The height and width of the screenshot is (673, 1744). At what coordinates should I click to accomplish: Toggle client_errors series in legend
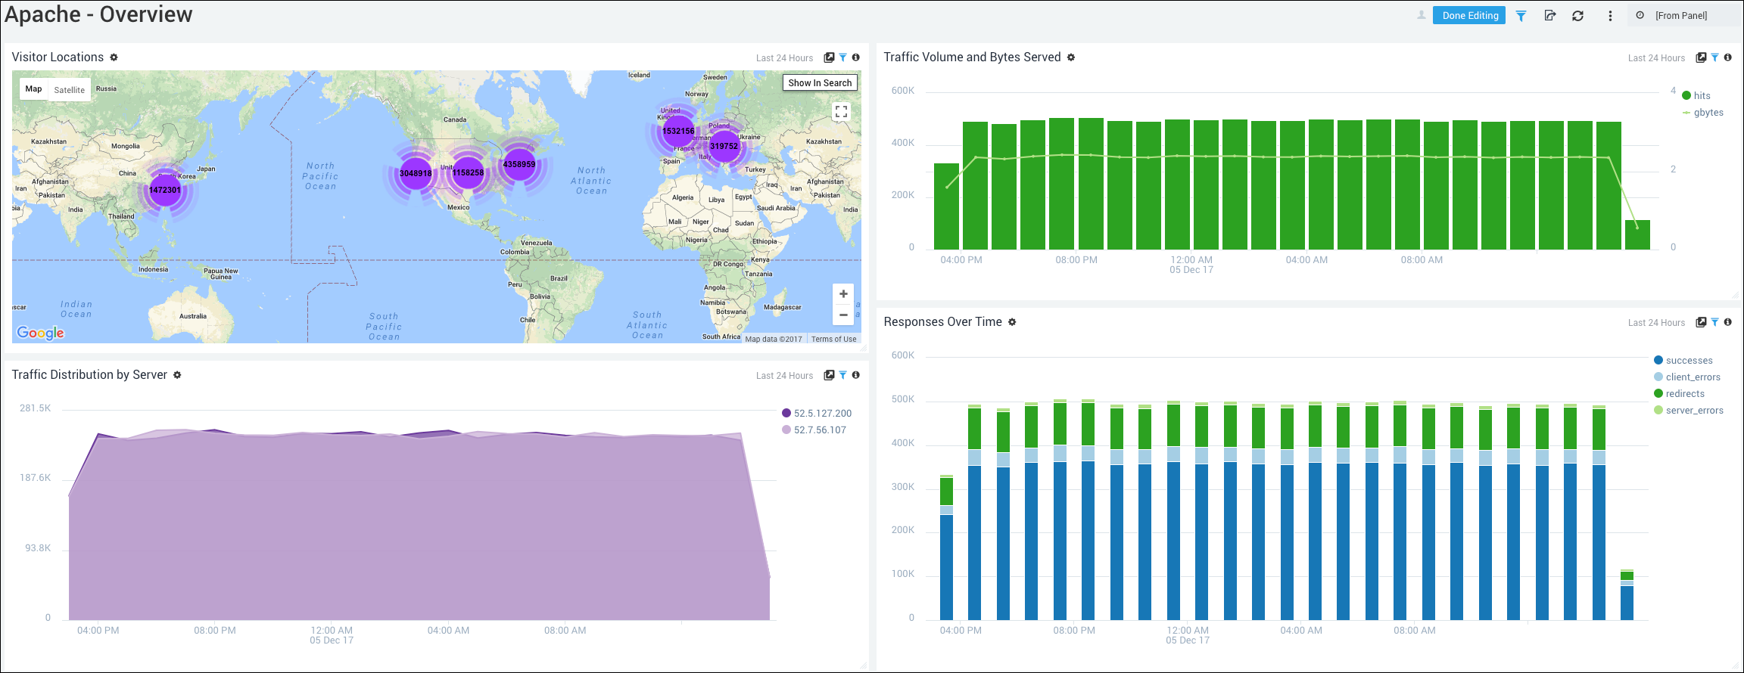[1693, 377]
